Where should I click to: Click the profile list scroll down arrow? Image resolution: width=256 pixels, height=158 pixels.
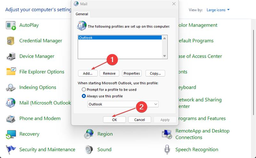point(164,56)
